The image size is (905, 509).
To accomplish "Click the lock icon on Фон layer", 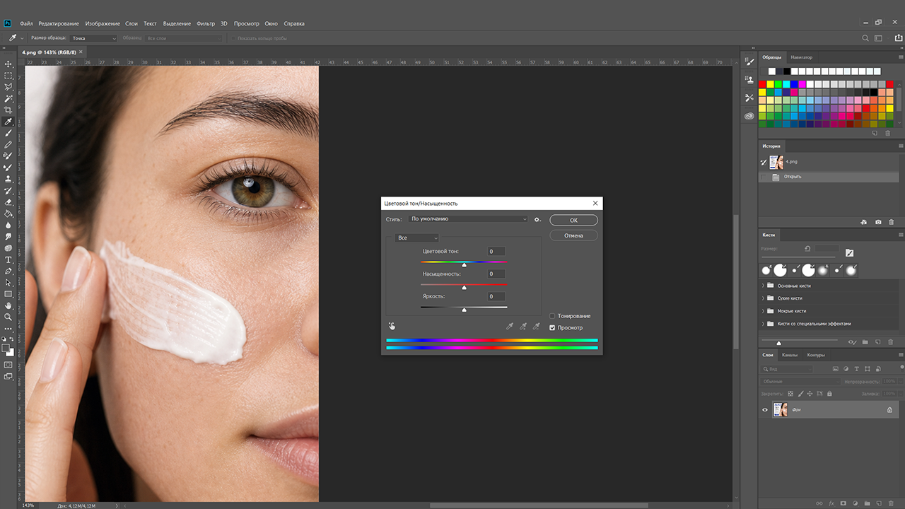I will (x=889, y=410).
